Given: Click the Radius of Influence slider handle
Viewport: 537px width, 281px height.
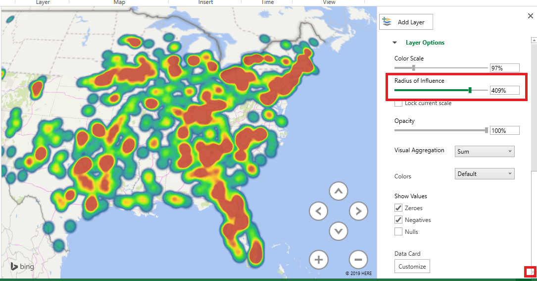Looking at the screenshot, I should pyautogui.click(x=470, y=90).
